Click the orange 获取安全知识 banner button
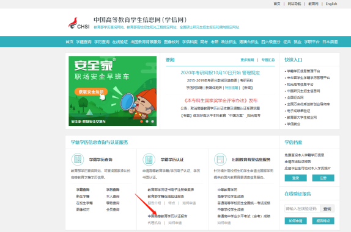Viewport: 351px width, 232px height. [91, 91]
